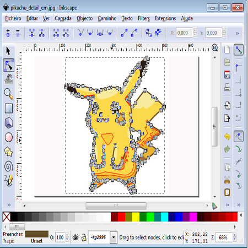This screenshot has width=248, height=248.
Task: Toggle the layer lock icon
Action: 84,238
